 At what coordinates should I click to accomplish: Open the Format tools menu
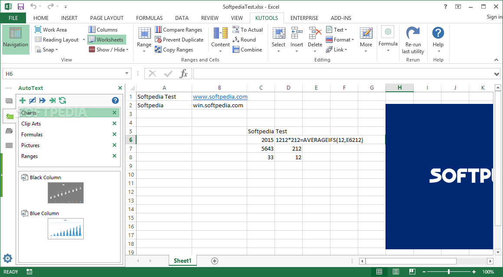[340, 40]
